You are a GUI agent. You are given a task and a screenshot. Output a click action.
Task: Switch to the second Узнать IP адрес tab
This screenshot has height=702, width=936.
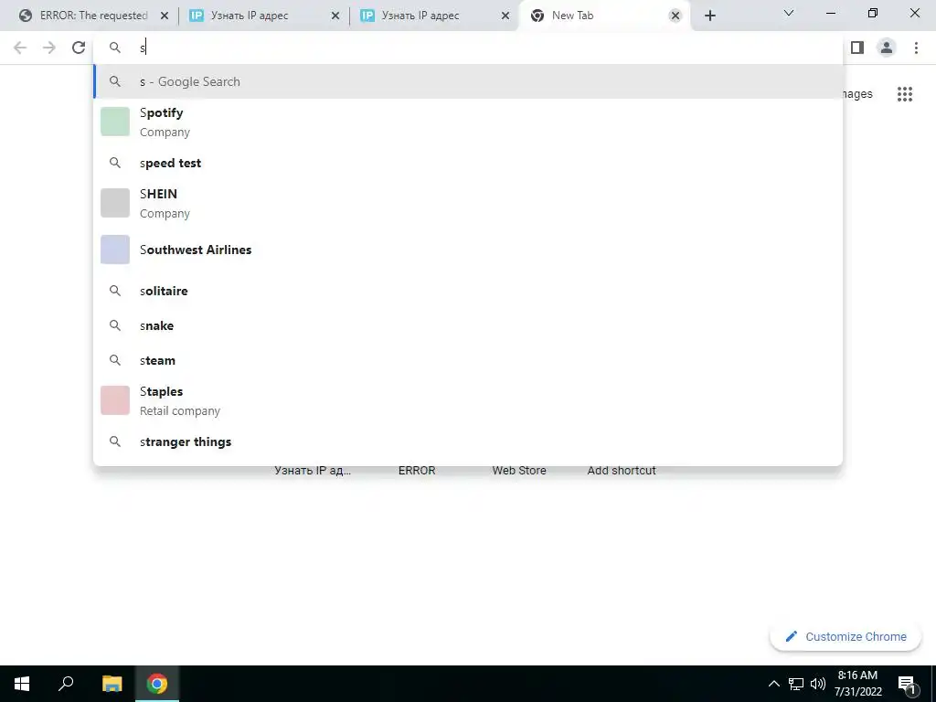tap(435, 16)
